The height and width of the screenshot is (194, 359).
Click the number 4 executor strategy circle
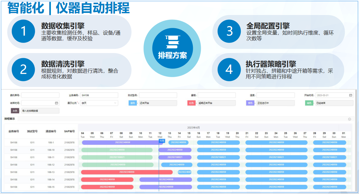click(229, 70)
